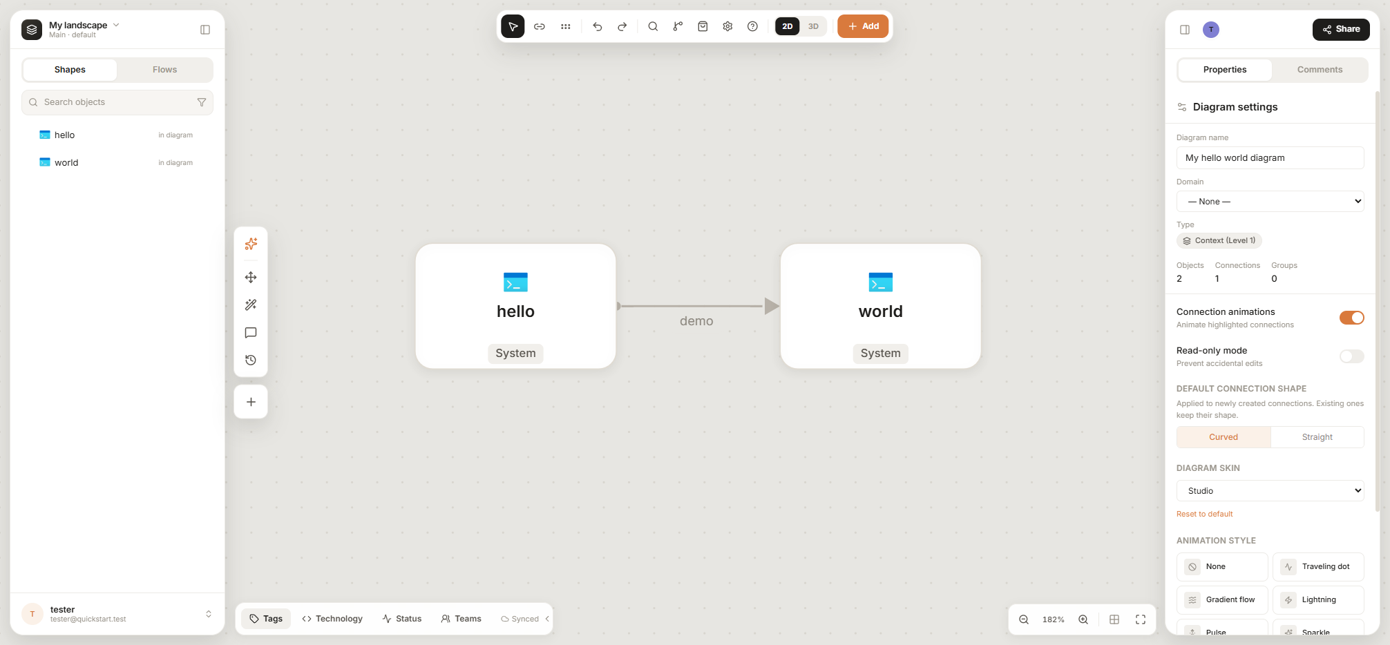Switch to 2D view

pos(788,26)
